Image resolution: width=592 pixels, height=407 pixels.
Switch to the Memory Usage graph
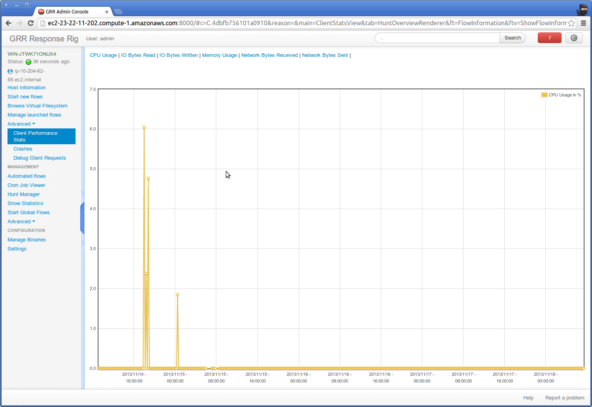coord(219,55)
